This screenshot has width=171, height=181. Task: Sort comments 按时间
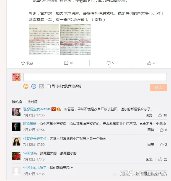tap(32, 102)
